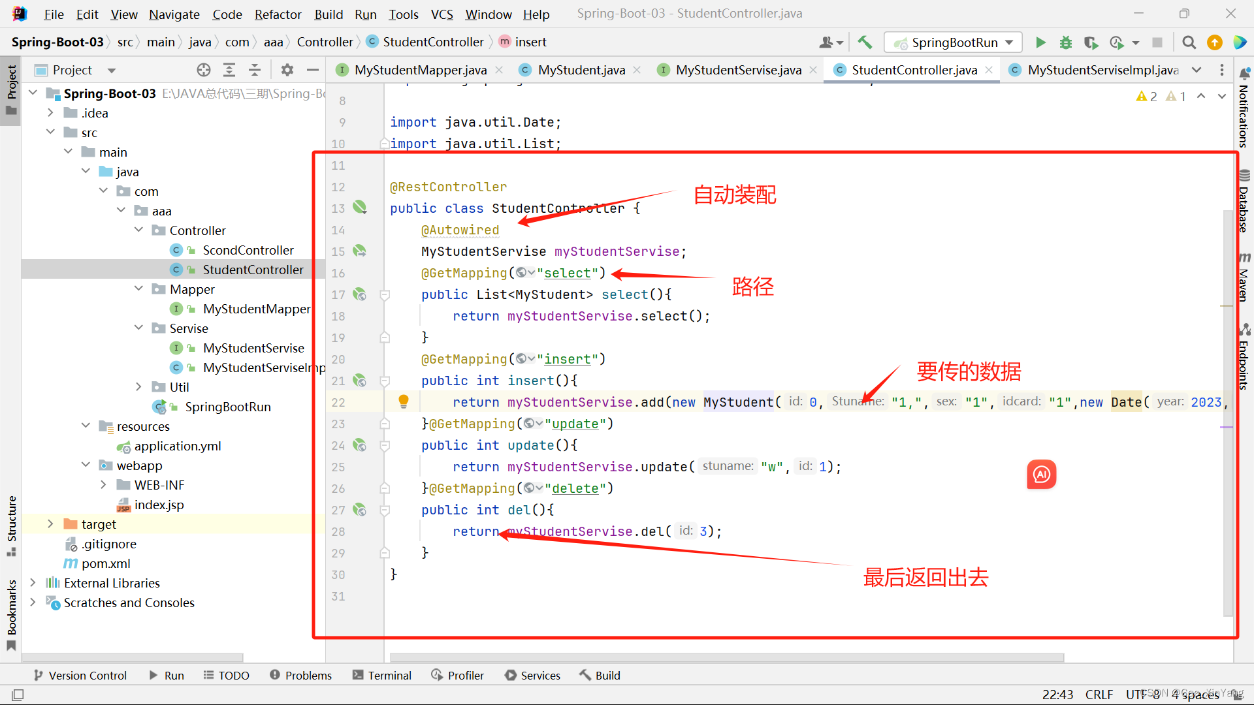
Task: Click the gutter icon beside line 27
Action: click(360, 510)
